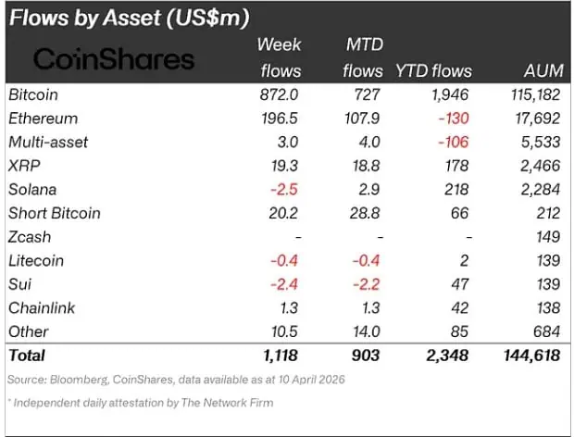
Task: Click The Network Firm attestation footnote
Action: (142, 403)
